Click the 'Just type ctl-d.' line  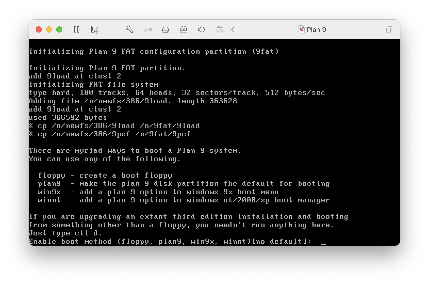tap(65, 233)
